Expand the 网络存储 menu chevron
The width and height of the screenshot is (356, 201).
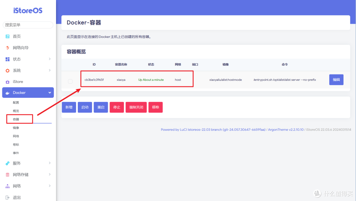point(50,174)
